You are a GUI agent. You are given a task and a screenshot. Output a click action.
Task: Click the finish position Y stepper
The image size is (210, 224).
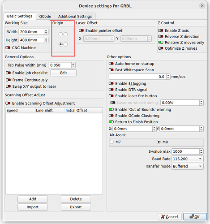click(201, 129)
